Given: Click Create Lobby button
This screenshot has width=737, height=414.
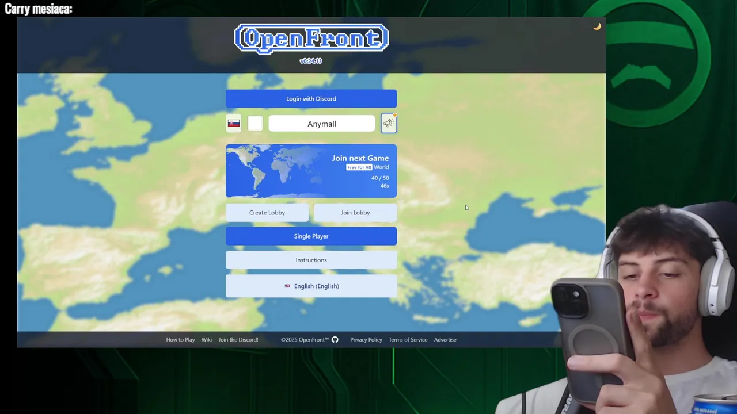Looking at the screenshot, I should (267, 213).
